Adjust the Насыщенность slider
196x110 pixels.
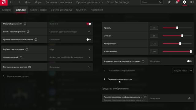tap(177, 51)
